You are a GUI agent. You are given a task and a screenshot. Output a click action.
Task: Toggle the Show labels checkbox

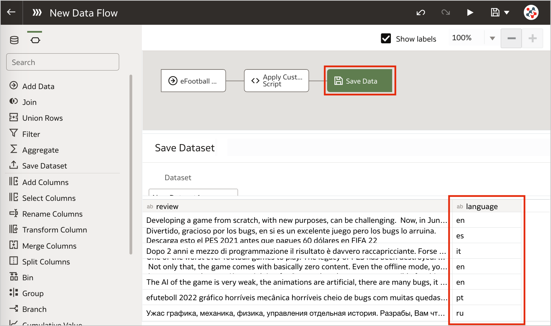[386, 39]
